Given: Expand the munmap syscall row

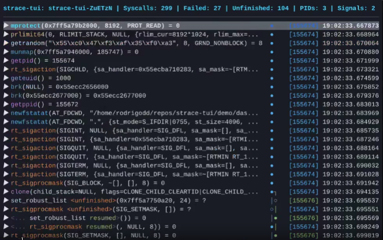Looking at the screenshot, I should [x=6, y=52].
